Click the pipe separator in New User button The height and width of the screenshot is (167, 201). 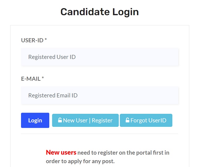[x=89, y=120]
